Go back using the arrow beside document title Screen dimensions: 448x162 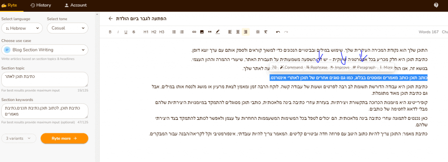[111, 18]
